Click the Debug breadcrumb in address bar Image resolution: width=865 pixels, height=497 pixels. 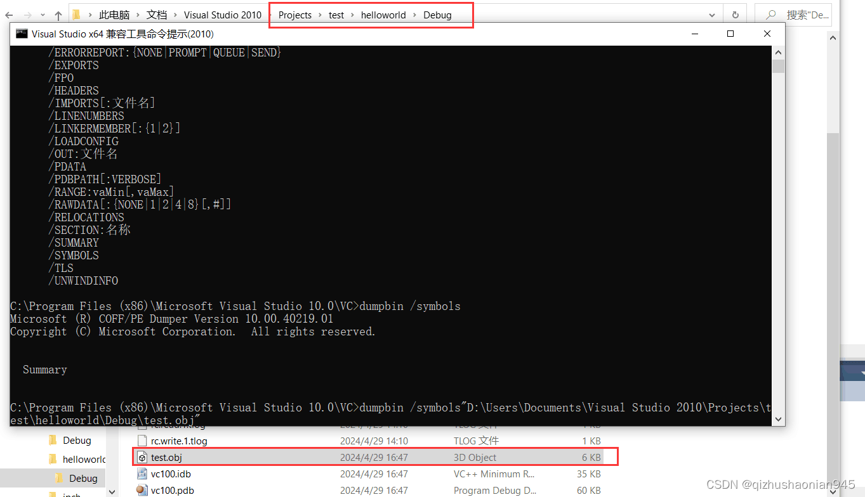(437, 15)
